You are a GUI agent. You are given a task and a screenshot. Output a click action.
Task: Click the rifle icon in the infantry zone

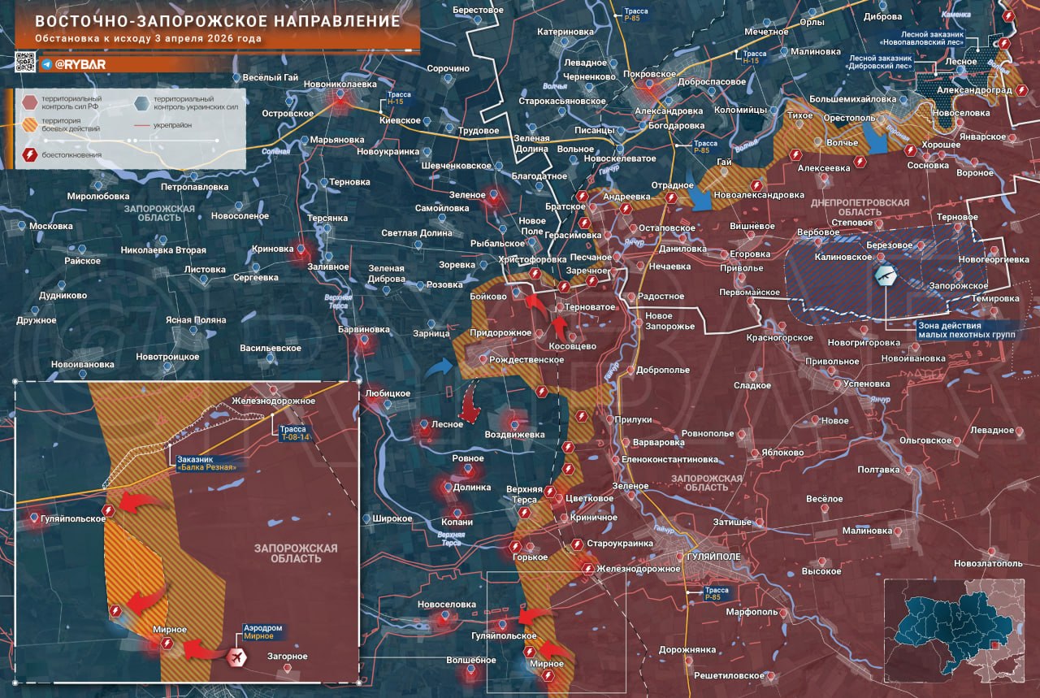(885, 275)
